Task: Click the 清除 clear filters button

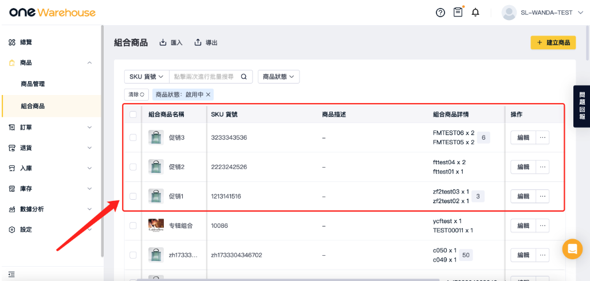Action: click(x=136, y=94)
